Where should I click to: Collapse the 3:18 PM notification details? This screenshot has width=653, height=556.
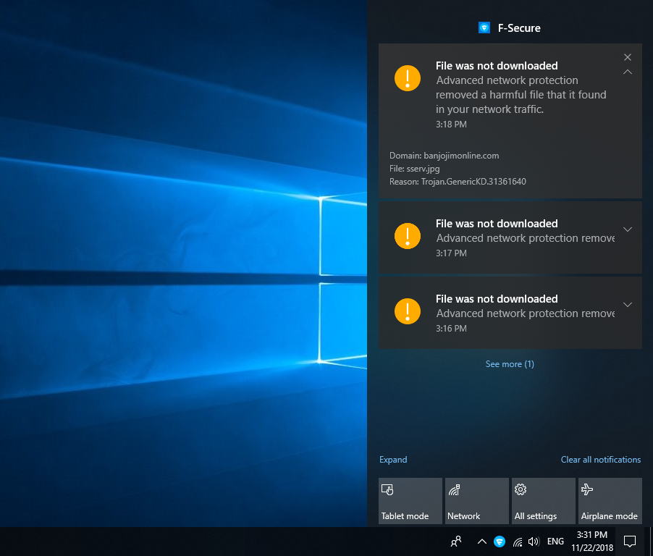tap(628, 72)
